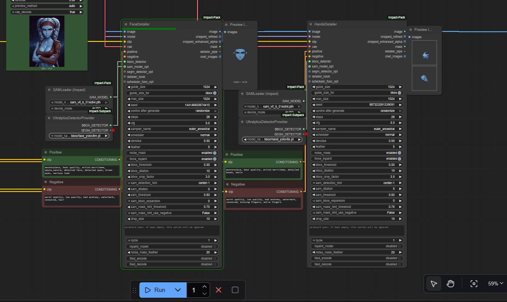Select the arrow pointer canvas mode
Image resolution: width=507 pixels, height=302 pixels.
(434, 284)
